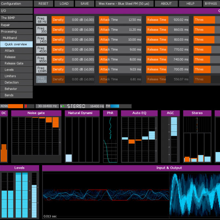
Task: Adjust the Attack Time slider showing 12.50 ms
Action: (120, 20)
